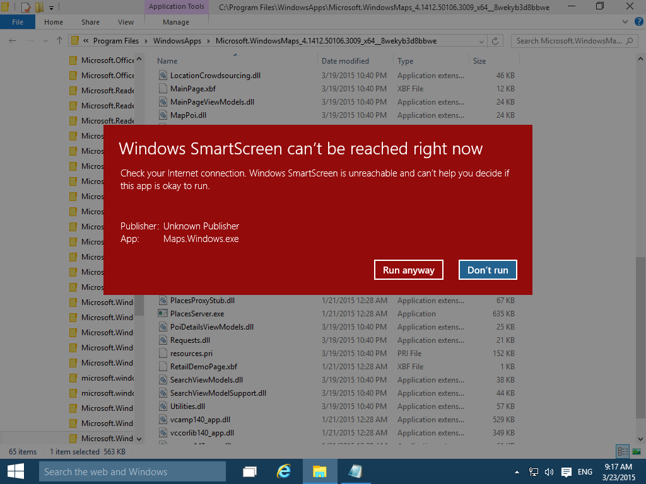Open the Action Center notifications icon

tap(567, 472)
